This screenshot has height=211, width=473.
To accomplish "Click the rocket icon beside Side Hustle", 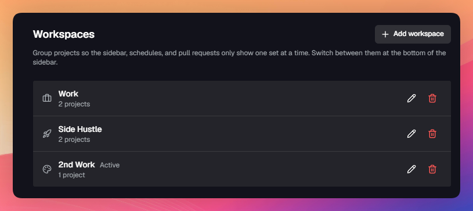I will pos(47,134).
